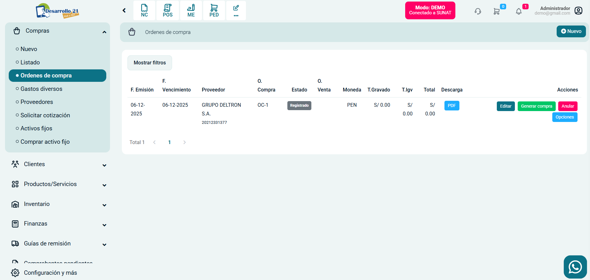Expand the Inventario menu section
This screenshot has height=280, width=590.
coord(104,205)
